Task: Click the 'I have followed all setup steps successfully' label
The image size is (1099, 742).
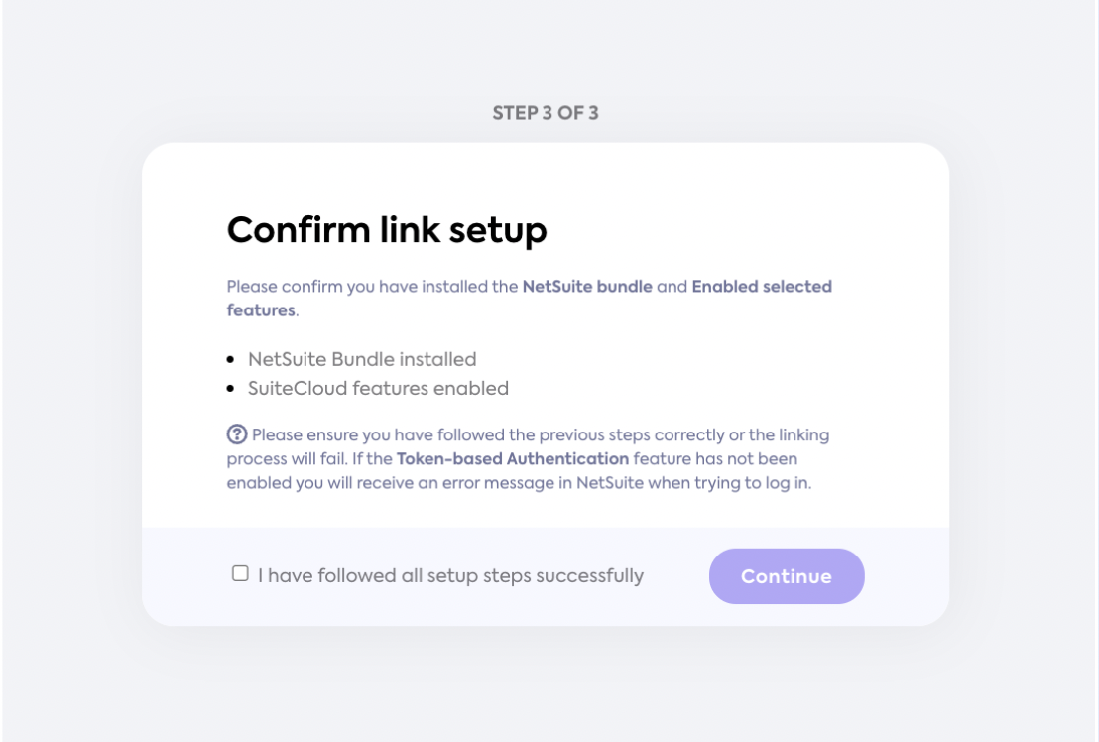Action: (450, 576)
